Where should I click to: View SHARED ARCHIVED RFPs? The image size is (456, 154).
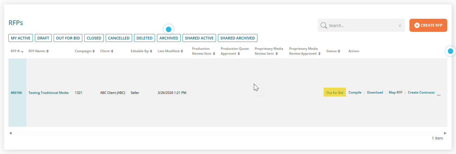[237, 38]
